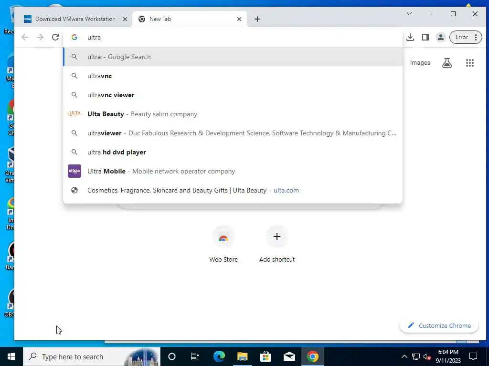Open a new tab with plus button
The width and height of the screenshot is (489, 366).
[x=257, y=19]
